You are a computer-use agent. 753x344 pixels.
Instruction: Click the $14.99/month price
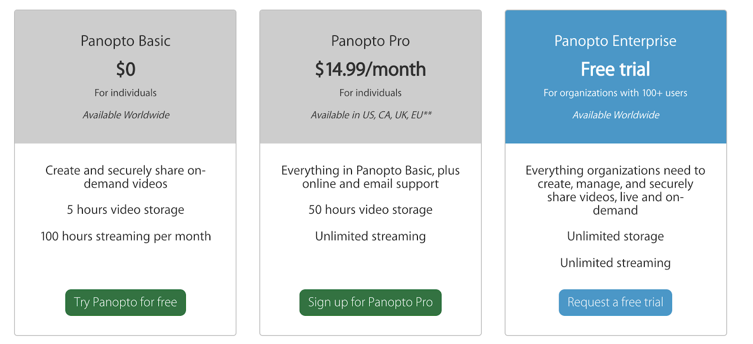click(x=370, y=70)
